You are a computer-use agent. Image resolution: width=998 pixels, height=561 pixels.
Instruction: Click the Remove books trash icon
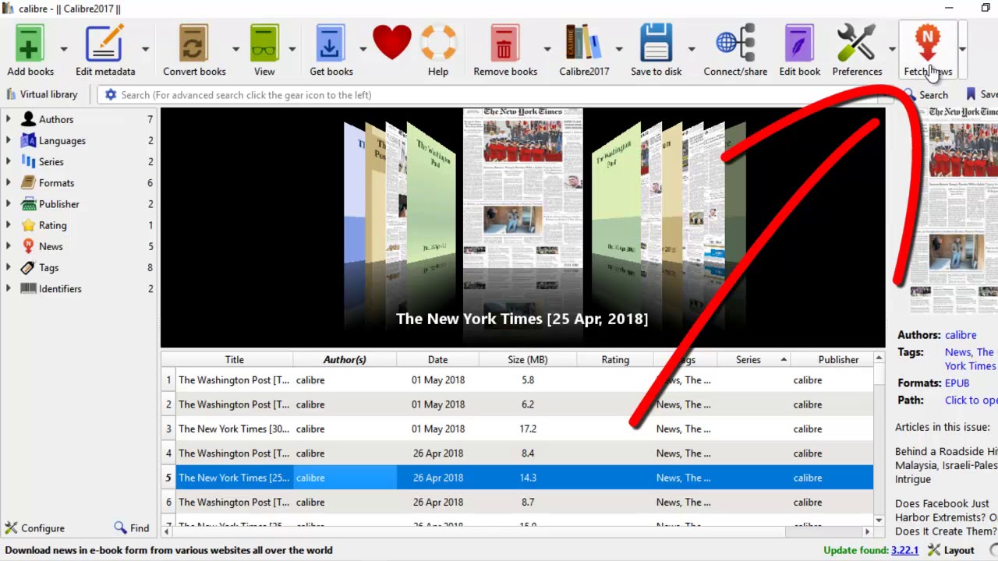tap(504, 43)
